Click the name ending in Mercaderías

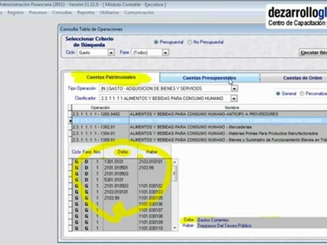(x=191, y=127)
